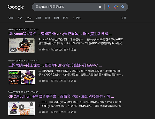Switch to the 全部 tab
This screenshot has height=119, width=155.
pos(11,18)
